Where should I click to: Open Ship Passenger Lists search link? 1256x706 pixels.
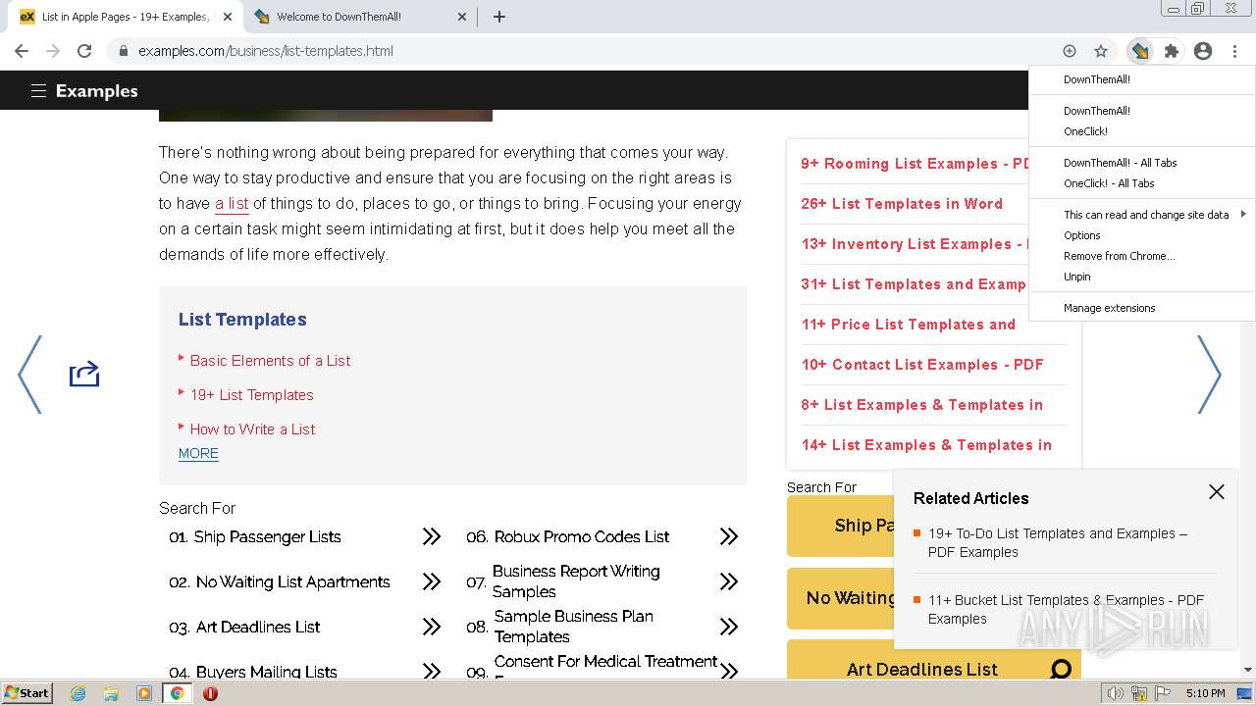click(x=268, y=536)
